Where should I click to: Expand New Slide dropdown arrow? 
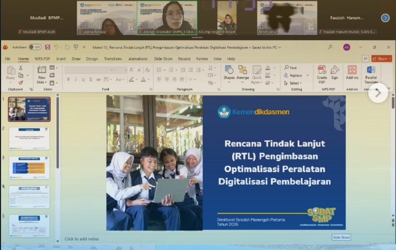click(x=45, y=82)
